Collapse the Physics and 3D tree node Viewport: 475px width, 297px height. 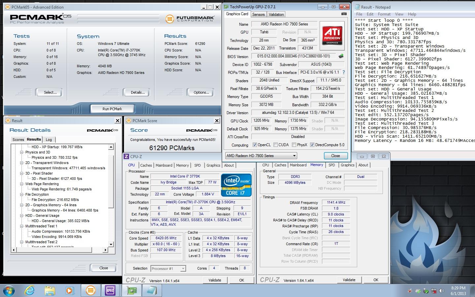pyautogui.click(x=22, y=152)
